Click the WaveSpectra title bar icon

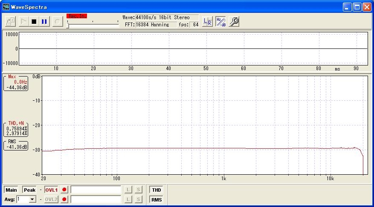coord(6,7)
